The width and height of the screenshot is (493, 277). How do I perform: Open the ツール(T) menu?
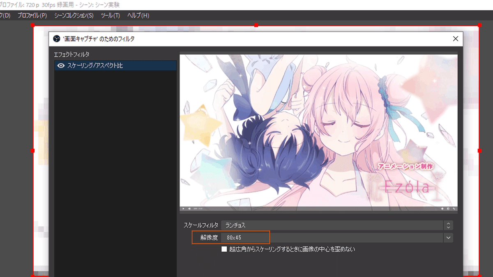110,16
